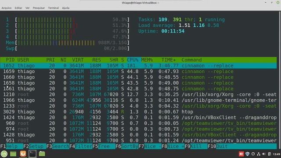Sort by the PID column header
The image size is (281, 158).
(10, 60)
